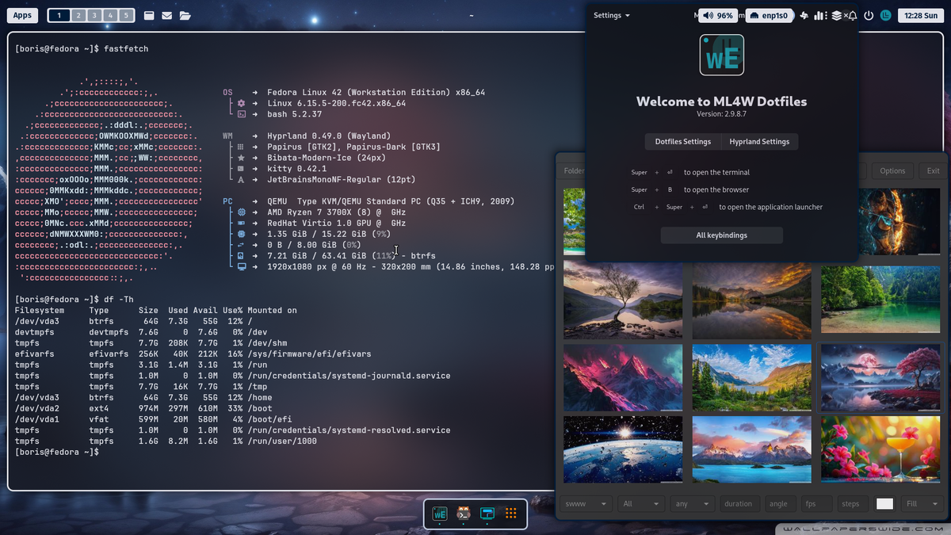Click the ML4W logo in welcome window
Viewport: 951px width, 535px height.
(x=721, y=55)
